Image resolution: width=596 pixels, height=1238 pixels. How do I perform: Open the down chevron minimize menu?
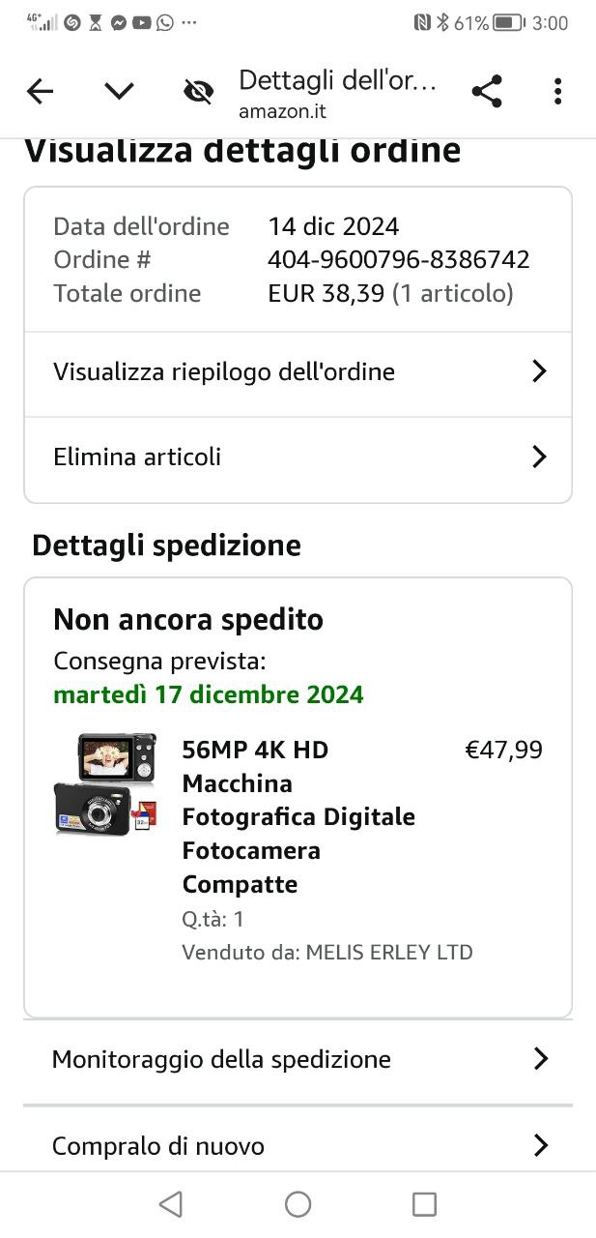(x=119, y=92)
